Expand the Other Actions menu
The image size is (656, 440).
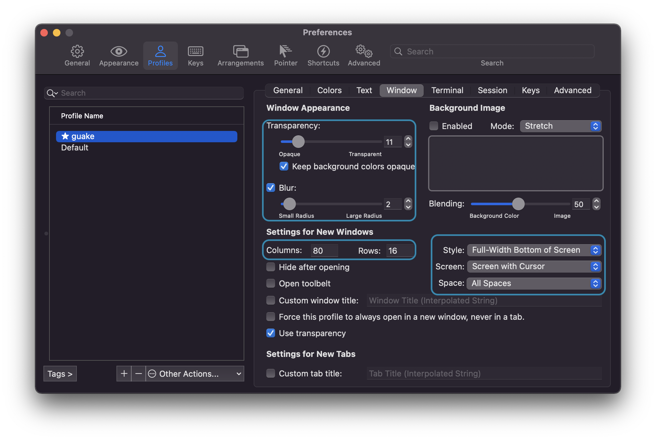[x=195, y=374]
